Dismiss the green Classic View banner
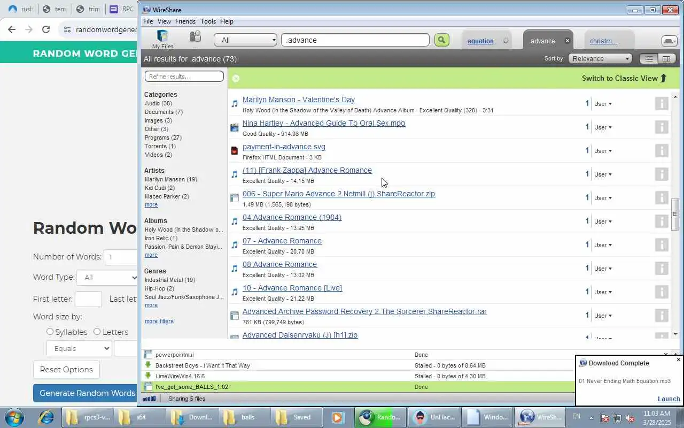This screenshot has height=428, width=684. (x=236, y=78)
